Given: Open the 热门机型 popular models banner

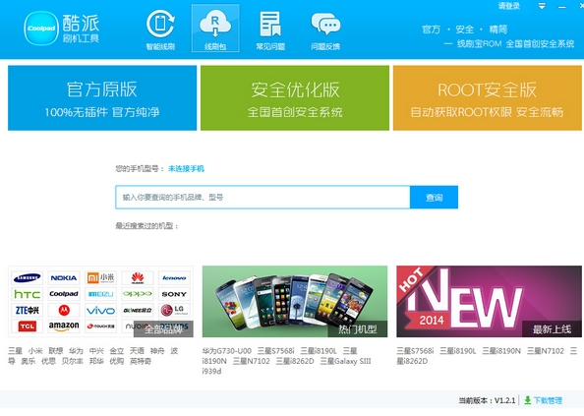Looking at the screenshot, I should [295, 301].
